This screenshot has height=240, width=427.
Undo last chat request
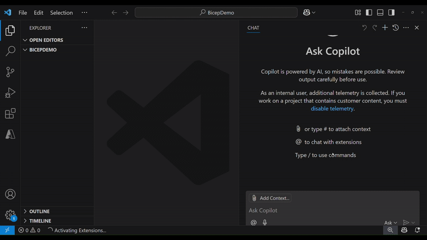tap(365, 28)
